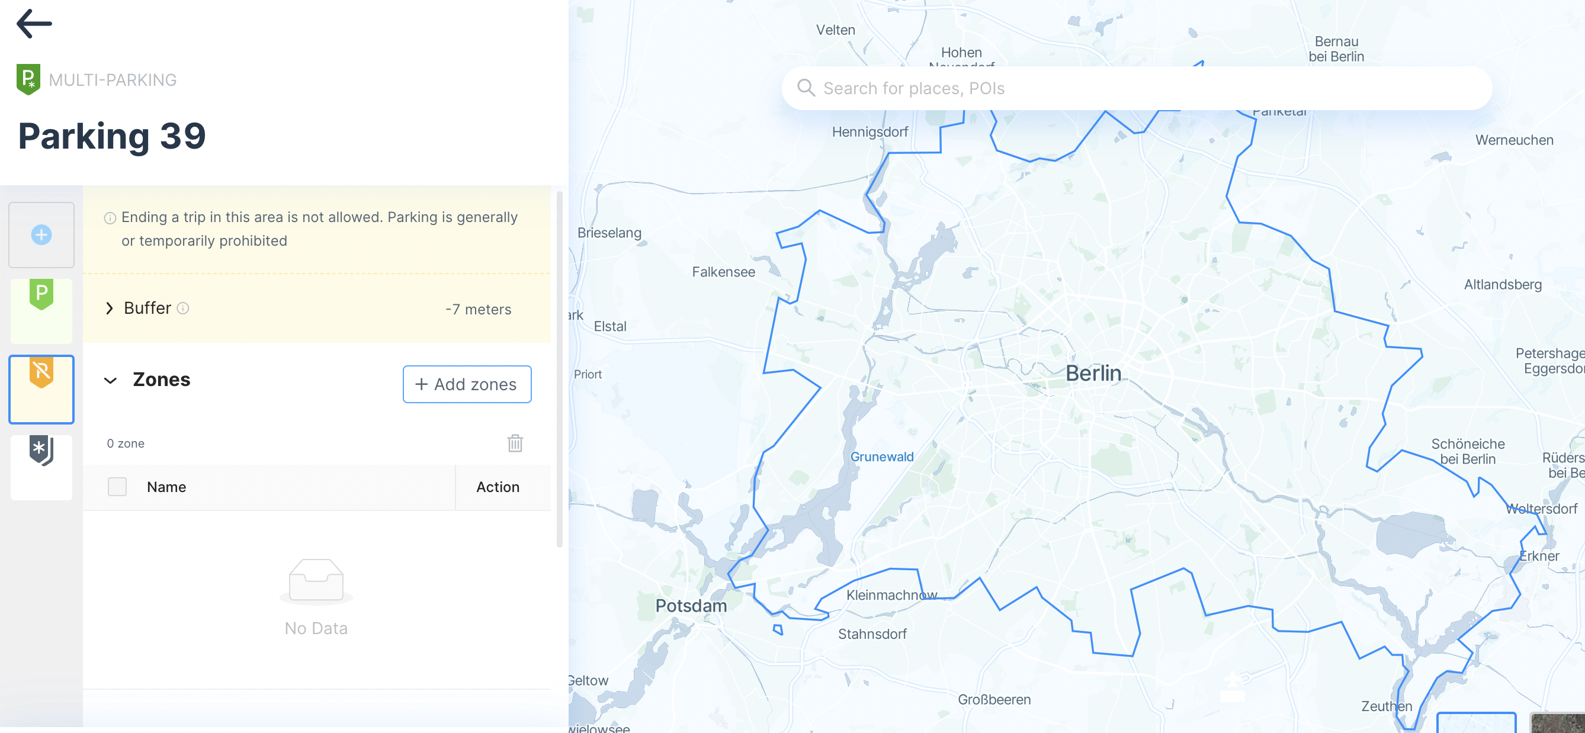Click the Buffer info icon
The image size is (1585, 733).
click(x=183, y=308)
